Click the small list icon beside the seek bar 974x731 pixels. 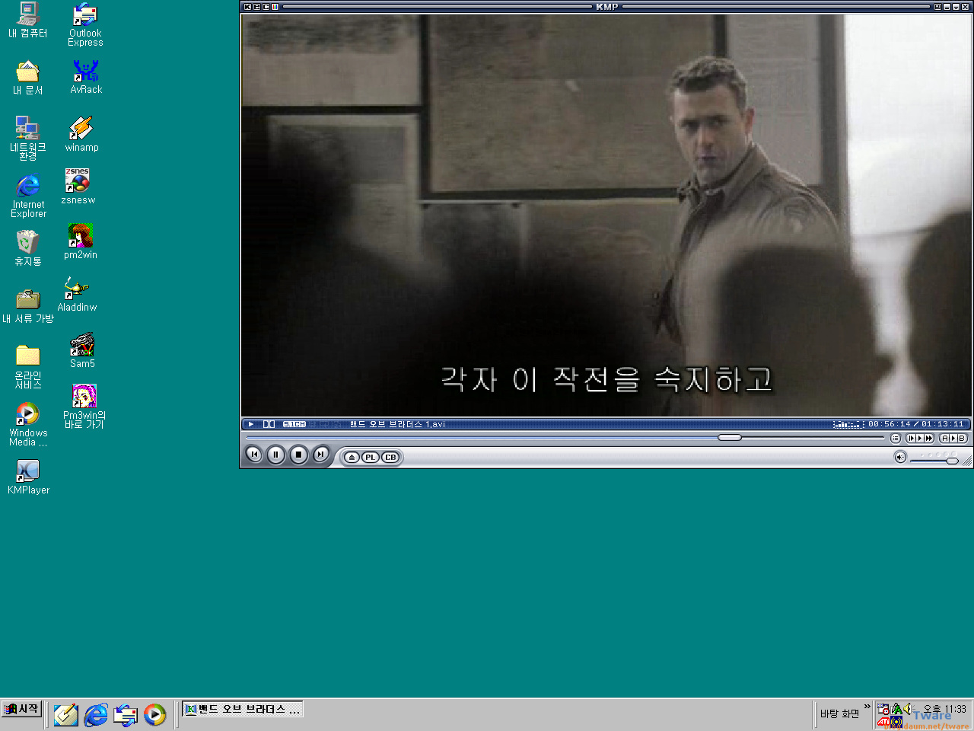tap(896, 438)
